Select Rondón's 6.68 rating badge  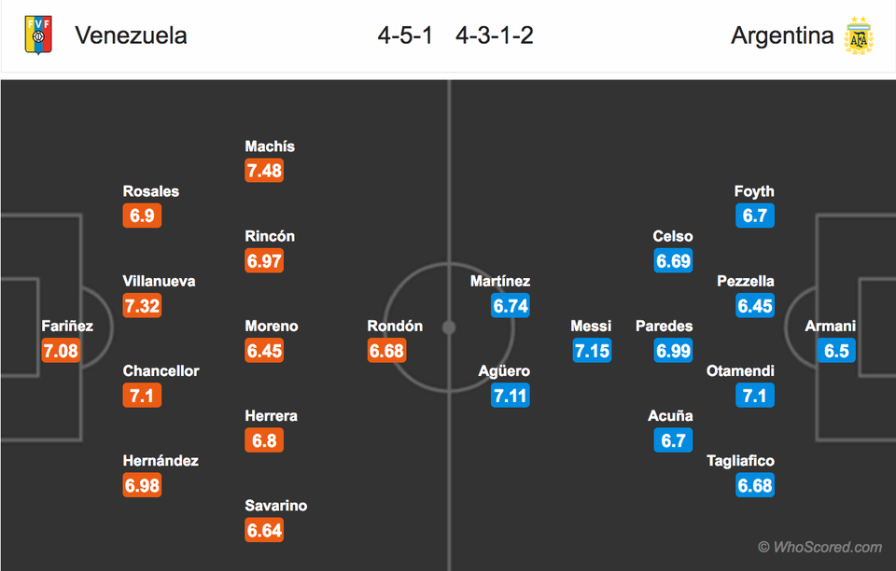[x=386, y=351]
